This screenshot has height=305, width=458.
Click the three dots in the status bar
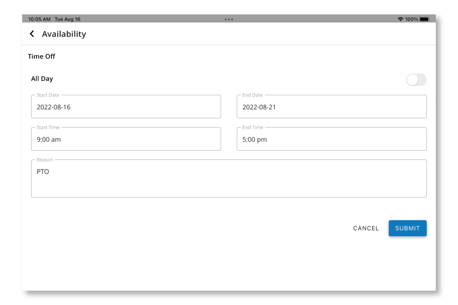pyautogui.click(x=229, y=19)
